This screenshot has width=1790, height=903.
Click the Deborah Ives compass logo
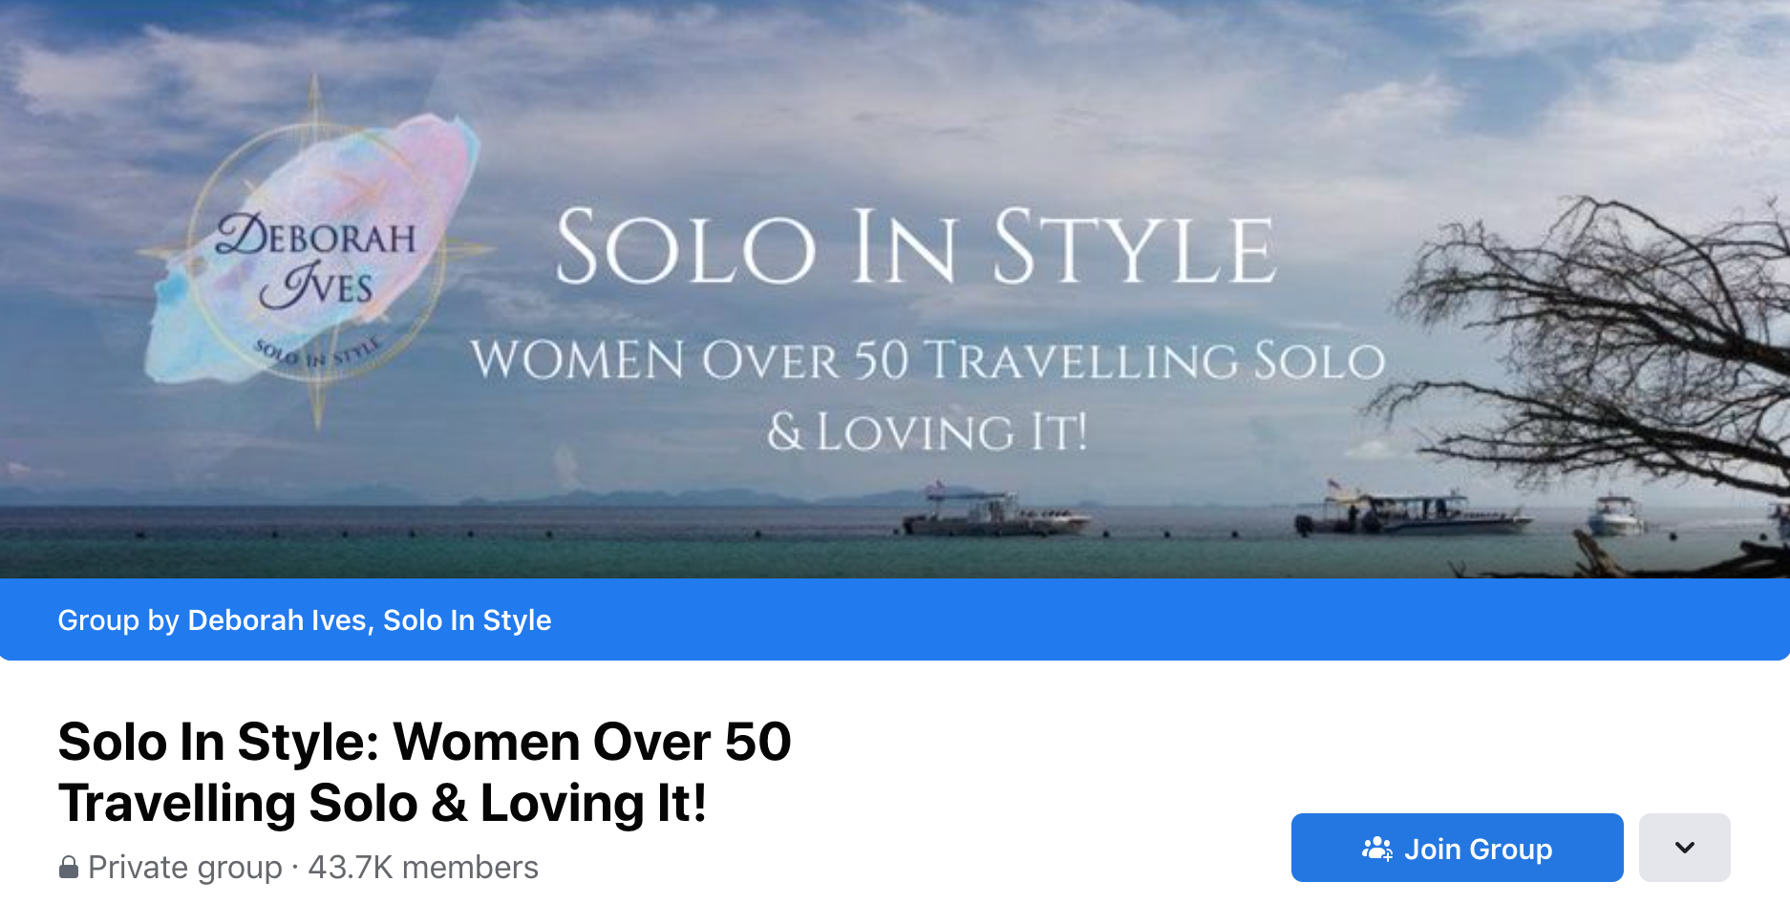click(x=315, y=253)
